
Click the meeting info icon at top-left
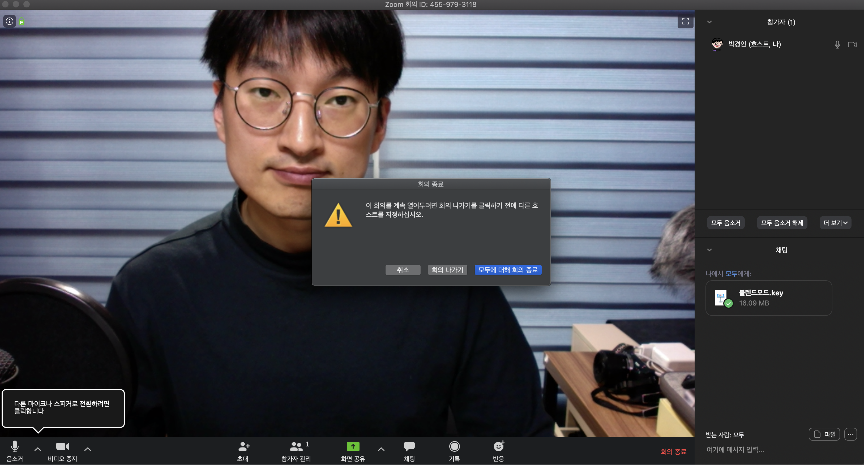click(x=10, y=21)
